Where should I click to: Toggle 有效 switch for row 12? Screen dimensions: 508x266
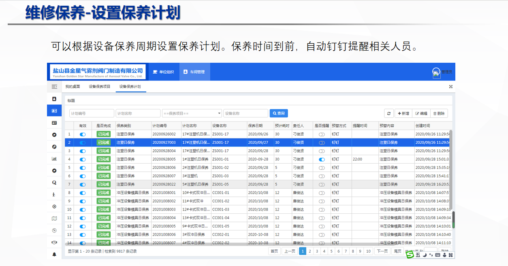pyautogui.click(x=83, y=226)
